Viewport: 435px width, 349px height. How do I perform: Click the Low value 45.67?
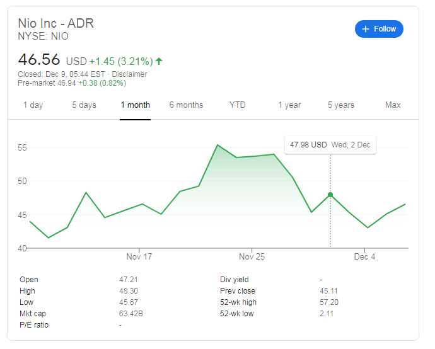(x=129, y=302)
